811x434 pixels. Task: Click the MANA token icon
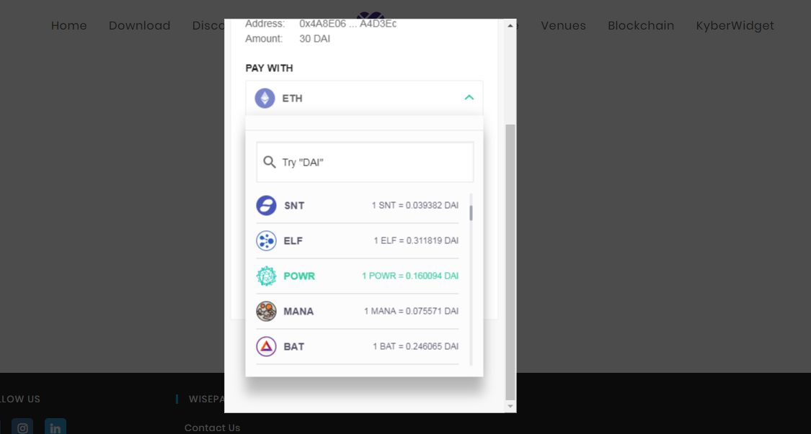point(266,311)
